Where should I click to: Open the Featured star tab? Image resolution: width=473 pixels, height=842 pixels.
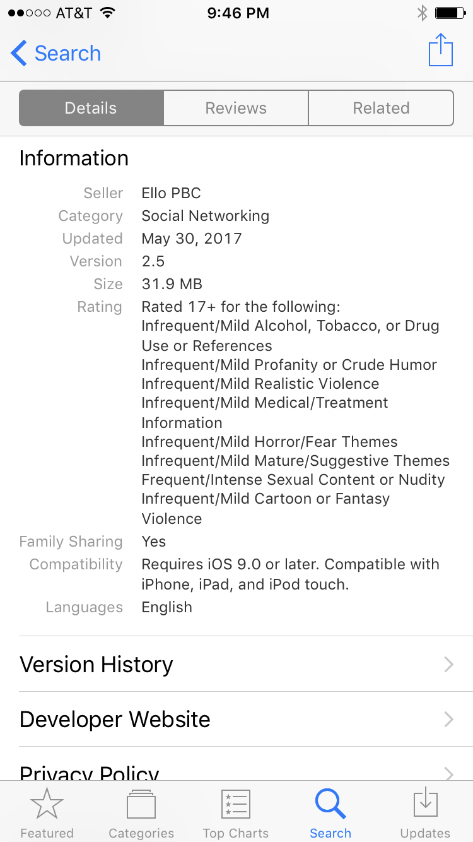point(47,805)
